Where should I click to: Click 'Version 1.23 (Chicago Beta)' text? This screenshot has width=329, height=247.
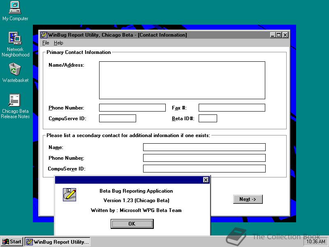tap(137, 200)
